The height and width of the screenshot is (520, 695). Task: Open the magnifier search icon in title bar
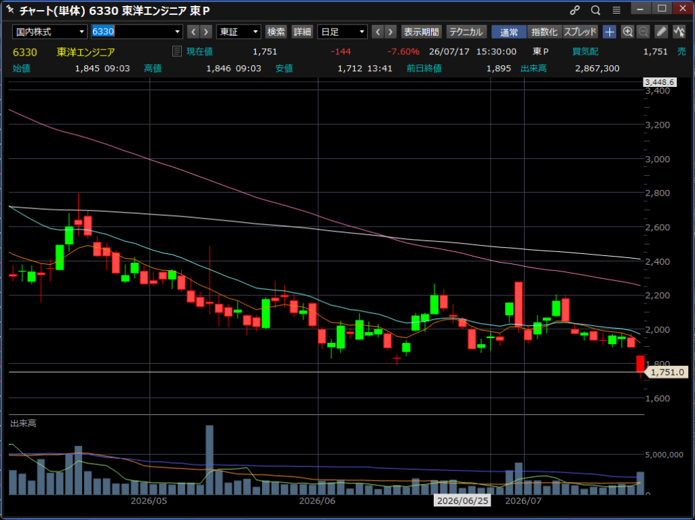tap(595, 10)
